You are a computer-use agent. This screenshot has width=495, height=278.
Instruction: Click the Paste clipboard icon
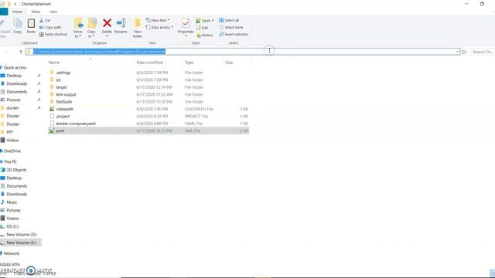(31, 25)
